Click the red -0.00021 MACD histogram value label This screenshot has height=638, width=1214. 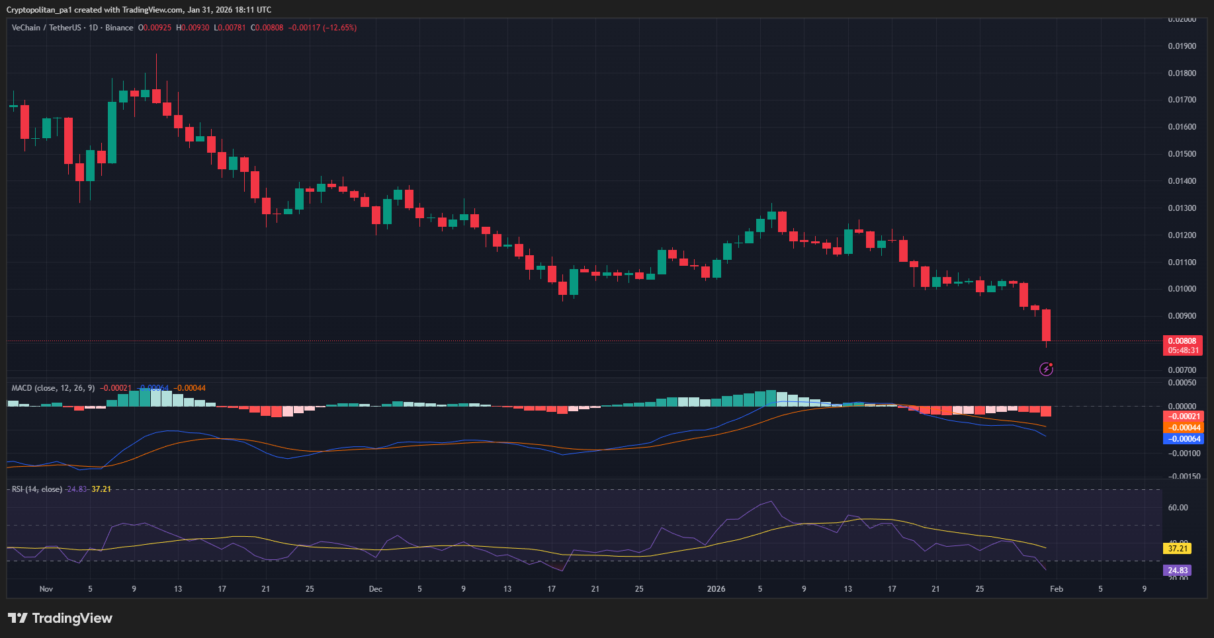tap(1184, 417)
